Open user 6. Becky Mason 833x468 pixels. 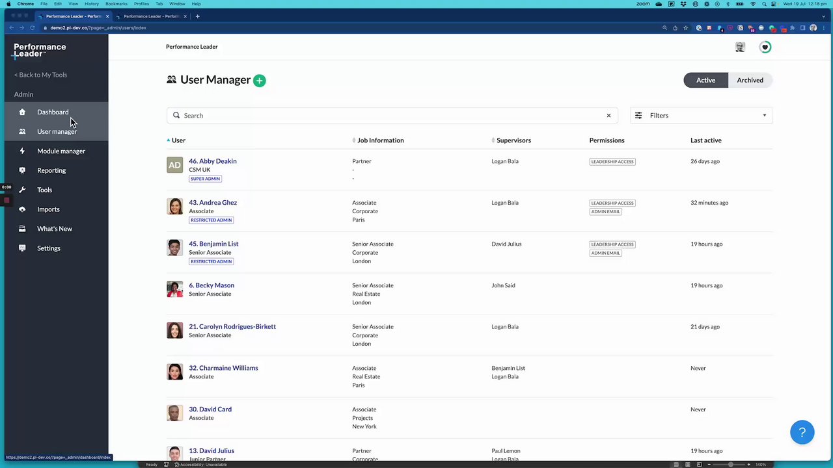pyautogui.click(x=212, y=285)
